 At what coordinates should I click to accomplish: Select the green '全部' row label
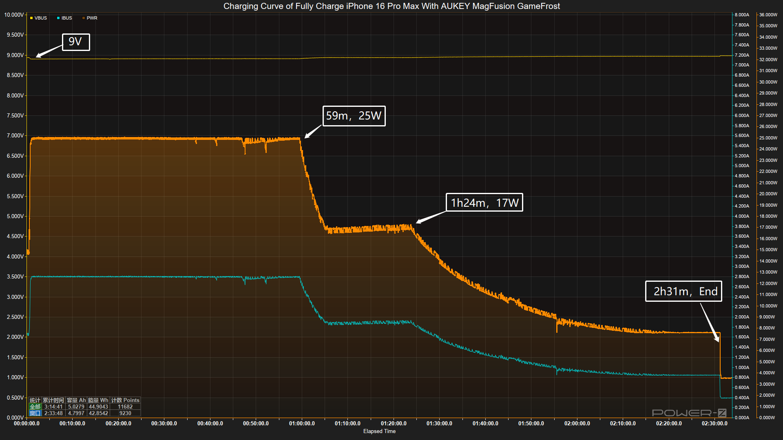point(35,407)
